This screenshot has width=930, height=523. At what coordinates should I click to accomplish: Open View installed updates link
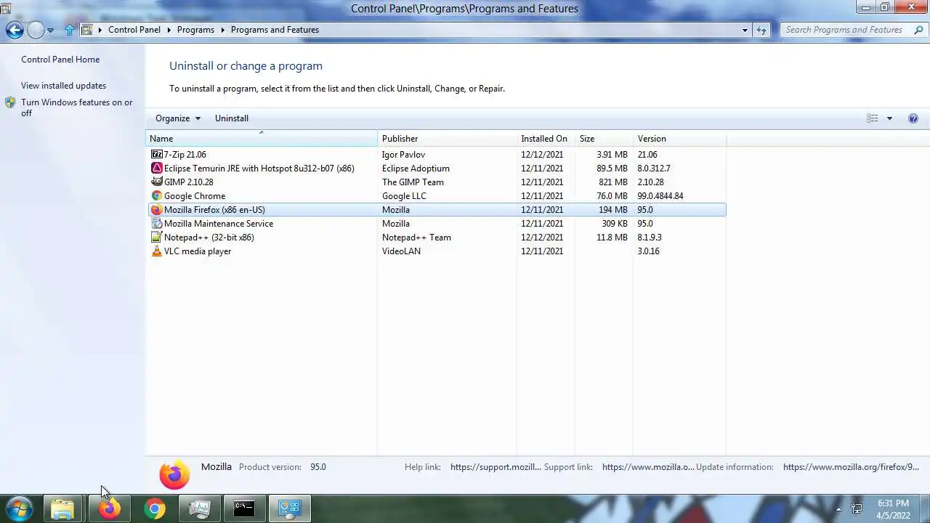pyautogui.click(x=63, y=86)
